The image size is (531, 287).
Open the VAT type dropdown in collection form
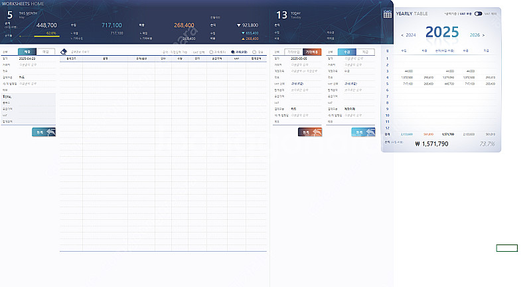click(x=359, y=84)
